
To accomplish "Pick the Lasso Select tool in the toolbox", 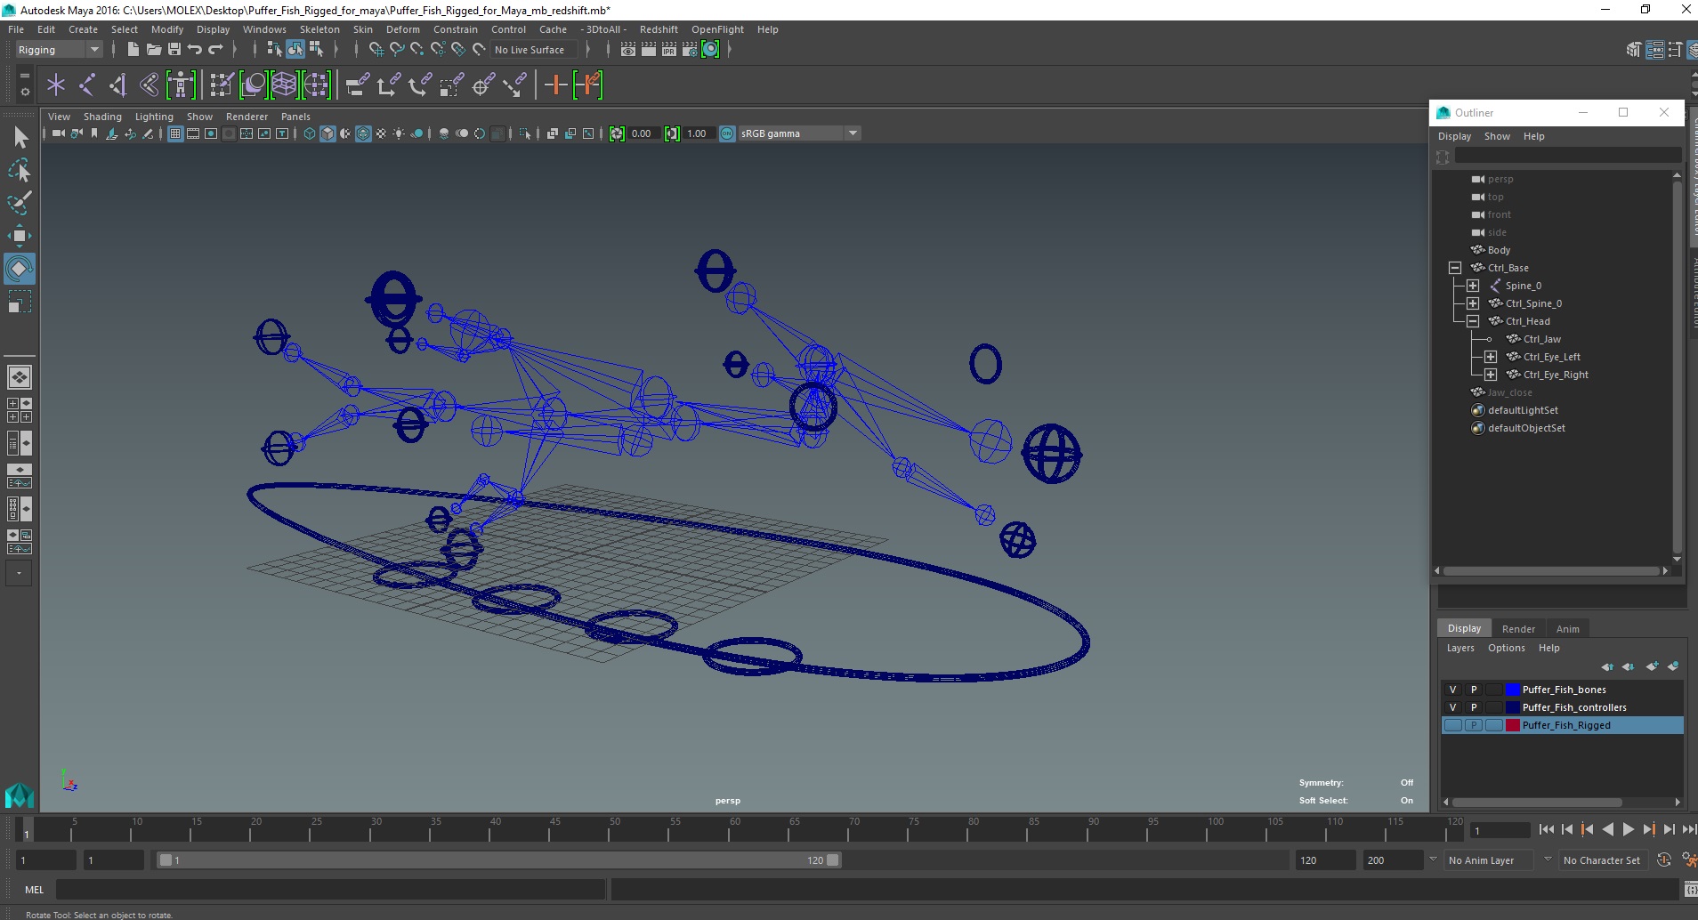I will click(x=20, y=170).
